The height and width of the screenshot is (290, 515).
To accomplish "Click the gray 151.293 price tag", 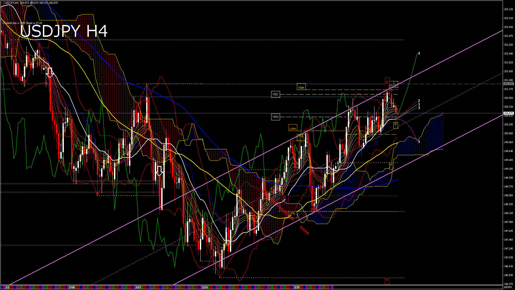I will point(508,84).
